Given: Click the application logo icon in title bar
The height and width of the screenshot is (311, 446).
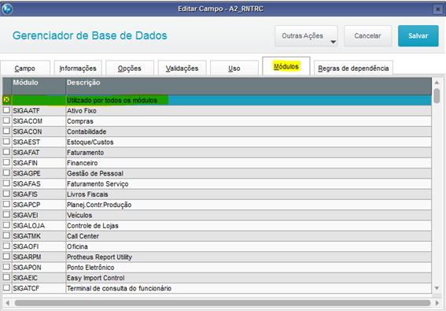Looking at the screenshot, I should pos(7,9).
